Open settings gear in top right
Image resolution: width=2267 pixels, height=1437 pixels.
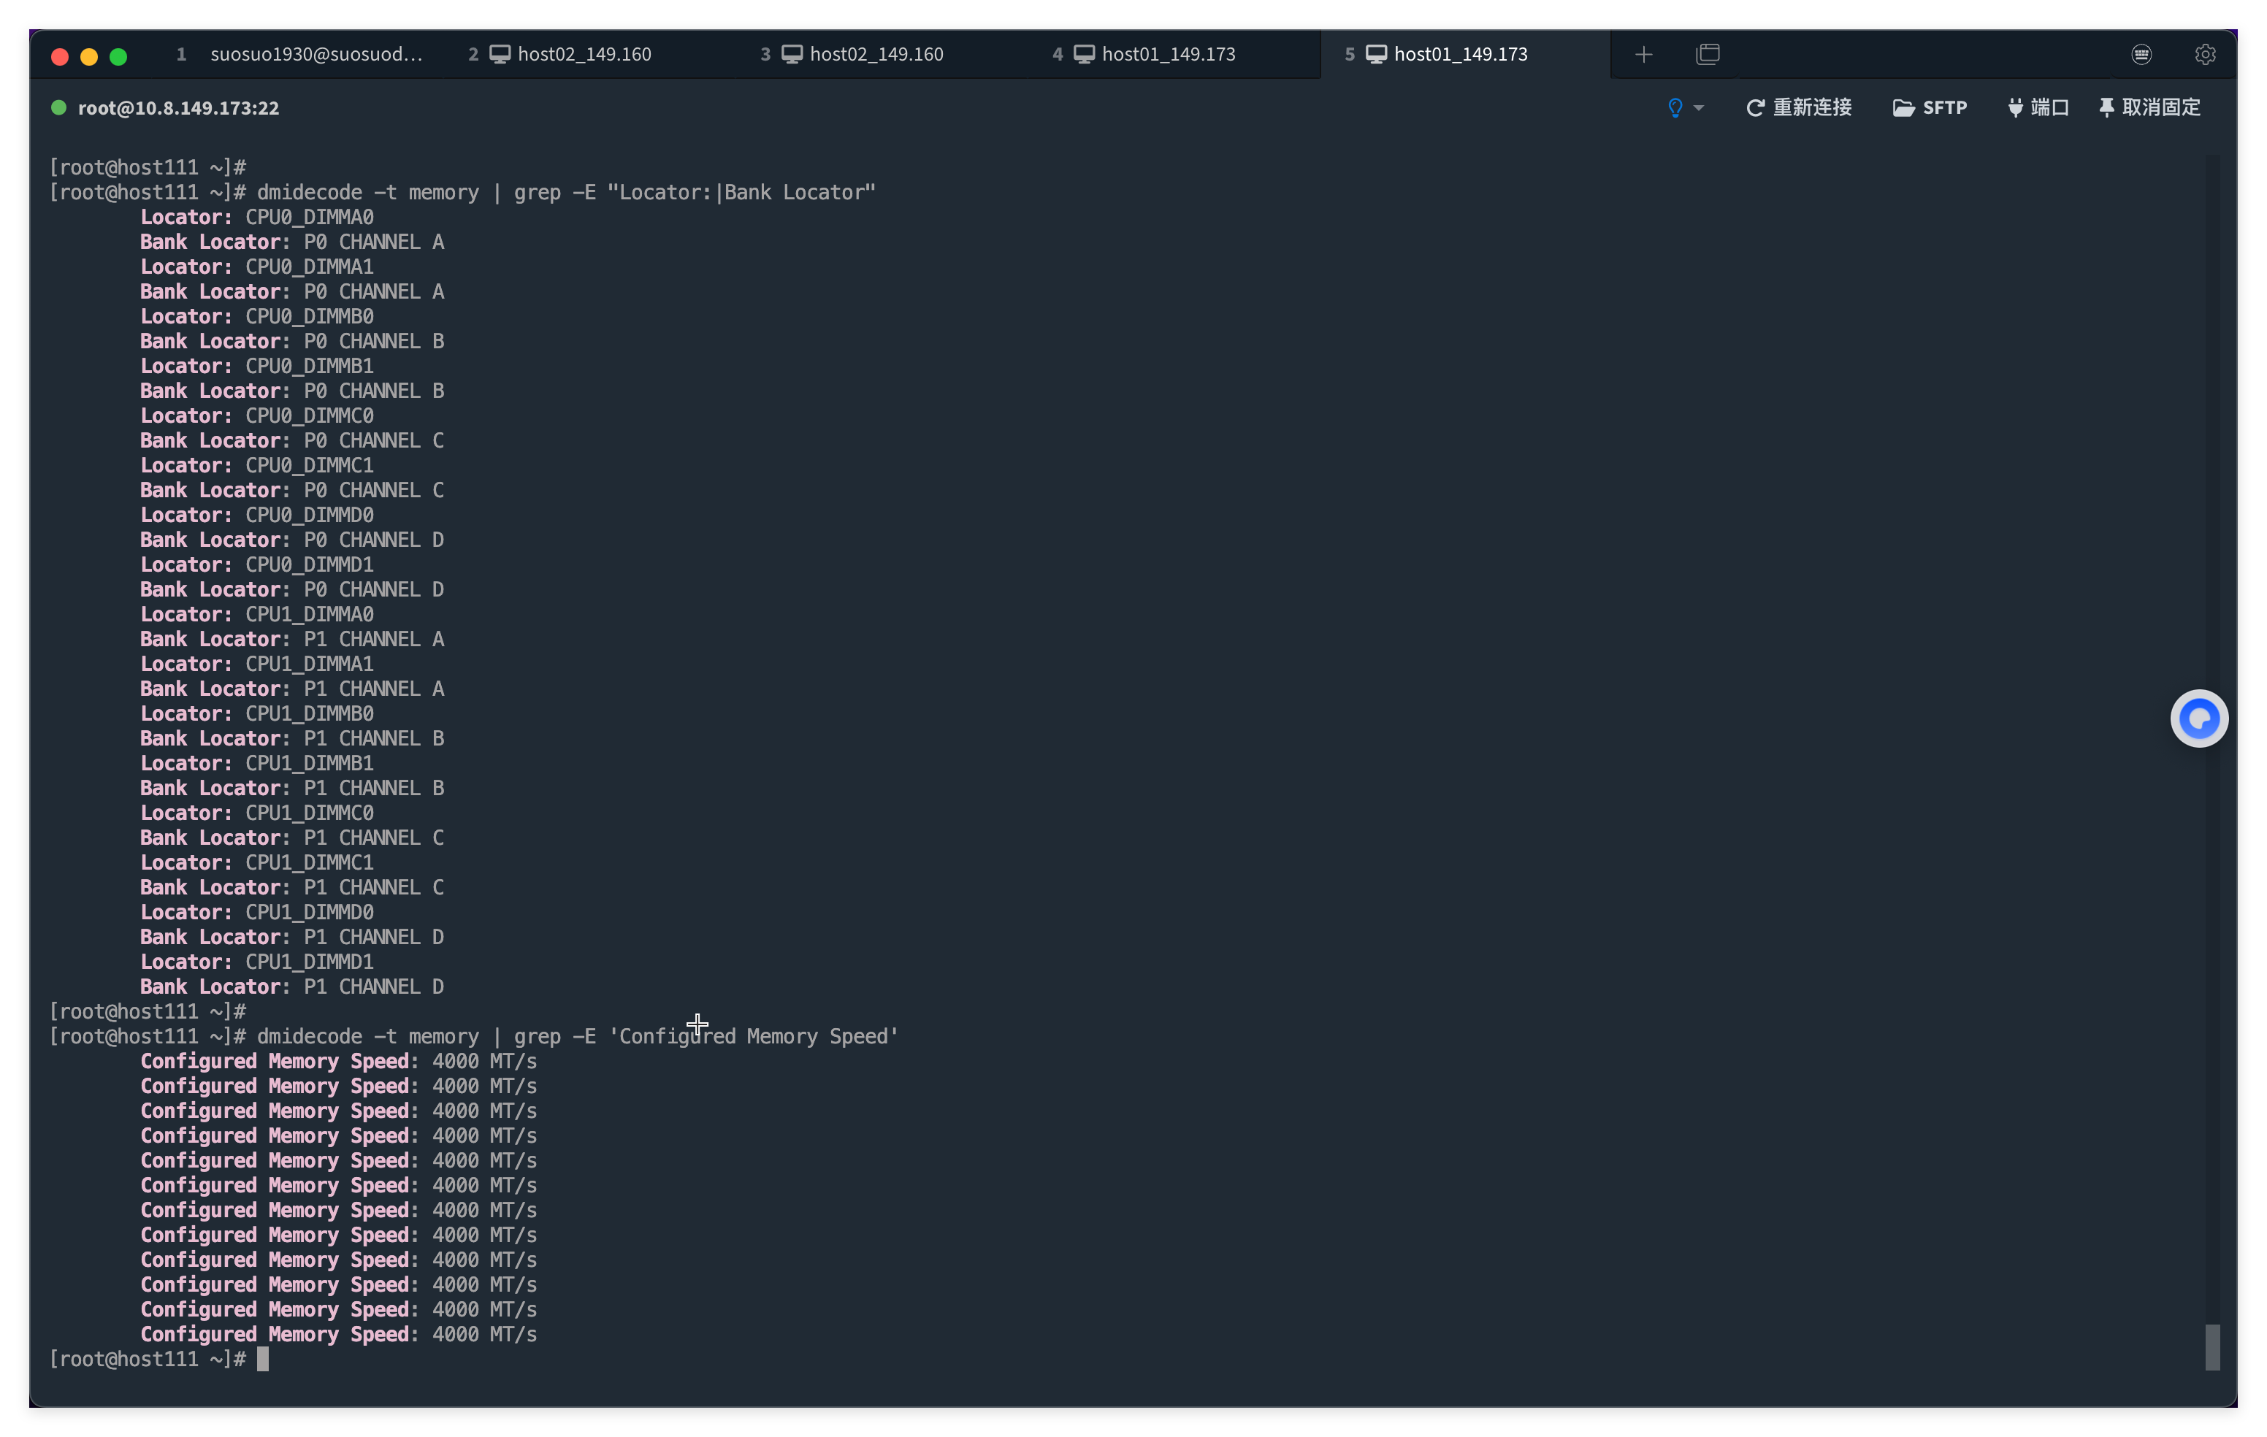tap(2205, 55)
